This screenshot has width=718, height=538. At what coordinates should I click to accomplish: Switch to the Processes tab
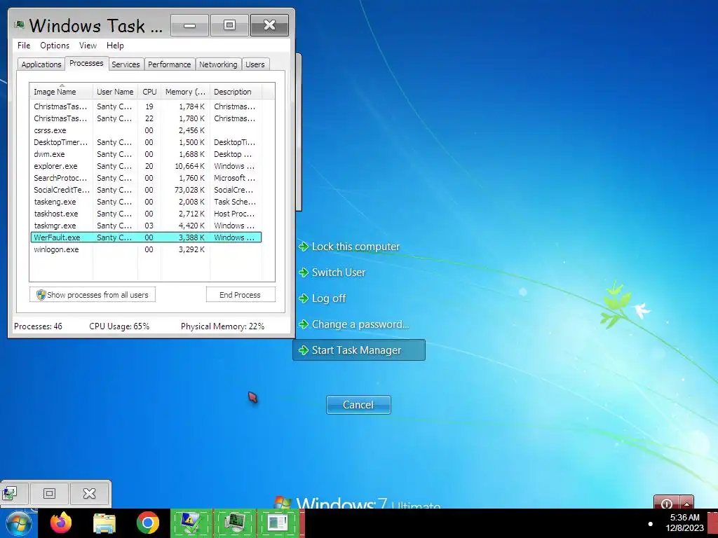(x=86, y=63)
